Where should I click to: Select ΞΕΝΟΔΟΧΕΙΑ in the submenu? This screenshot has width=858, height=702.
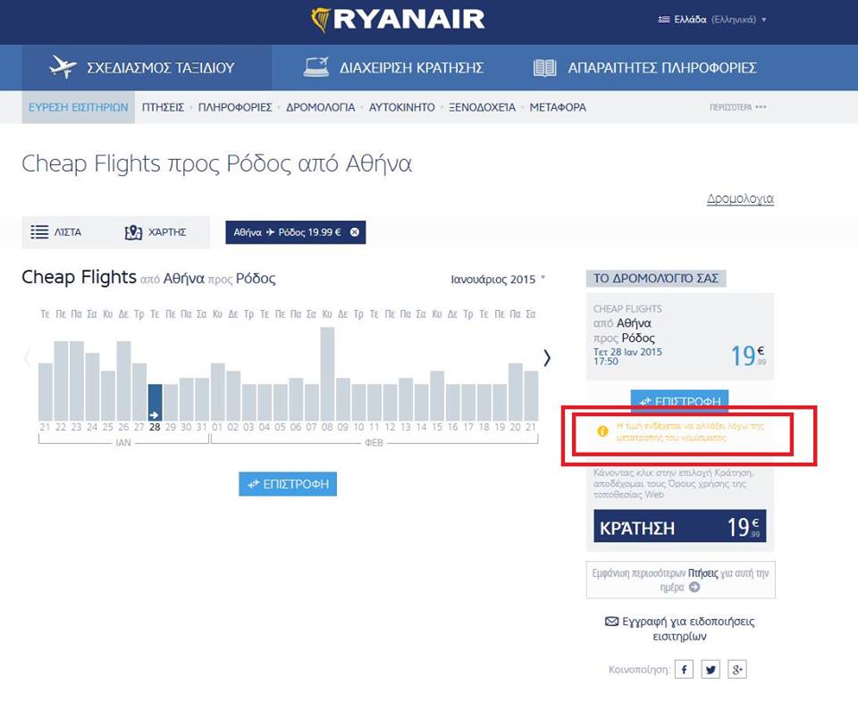[482, 107]
